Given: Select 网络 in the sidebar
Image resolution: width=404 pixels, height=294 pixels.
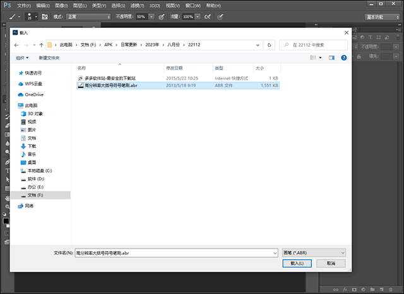Looking at the screenshot, I should click(x=29, y=206).
